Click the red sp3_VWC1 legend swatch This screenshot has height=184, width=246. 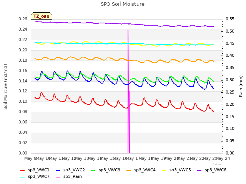point(23,170)
